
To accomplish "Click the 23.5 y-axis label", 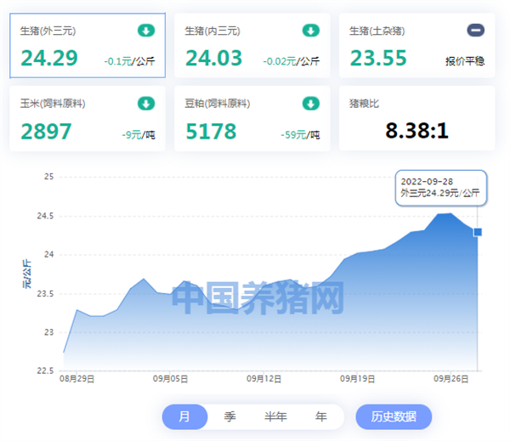I will tap(45, 294).
